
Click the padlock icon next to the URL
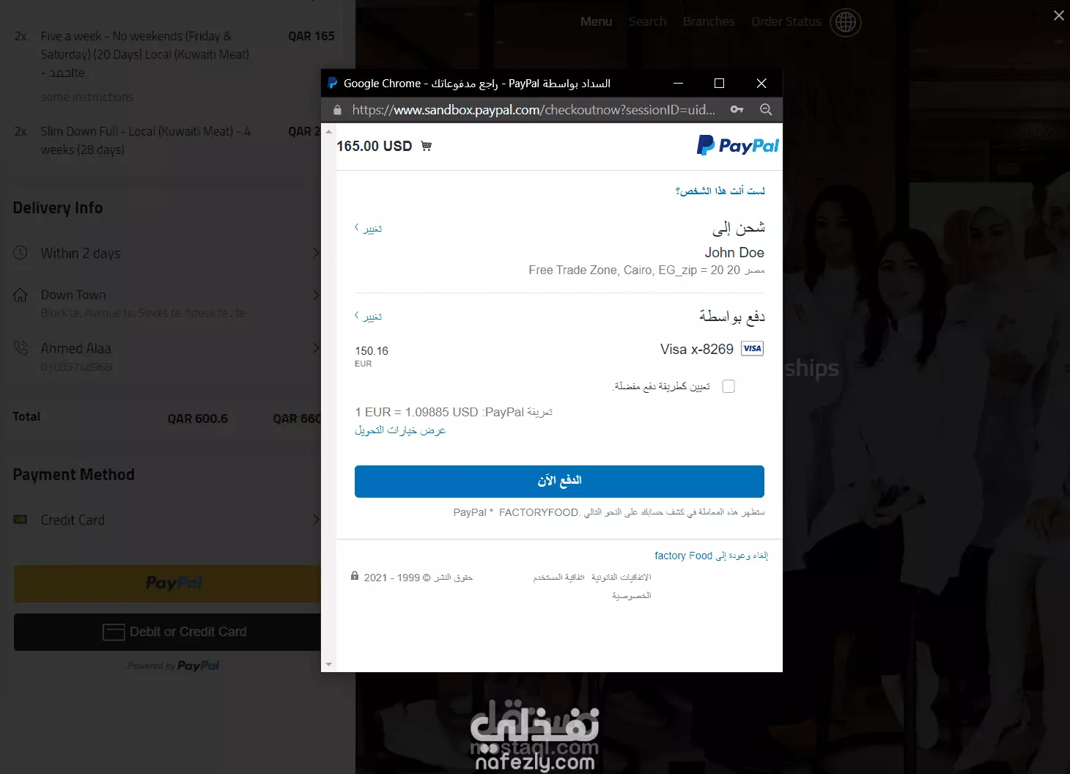coord(337,110)
